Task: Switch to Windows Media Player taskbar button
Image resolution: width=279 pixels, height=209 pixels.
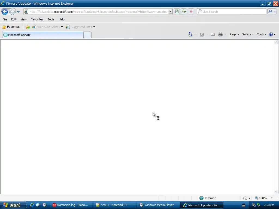Action: point(158,205)
